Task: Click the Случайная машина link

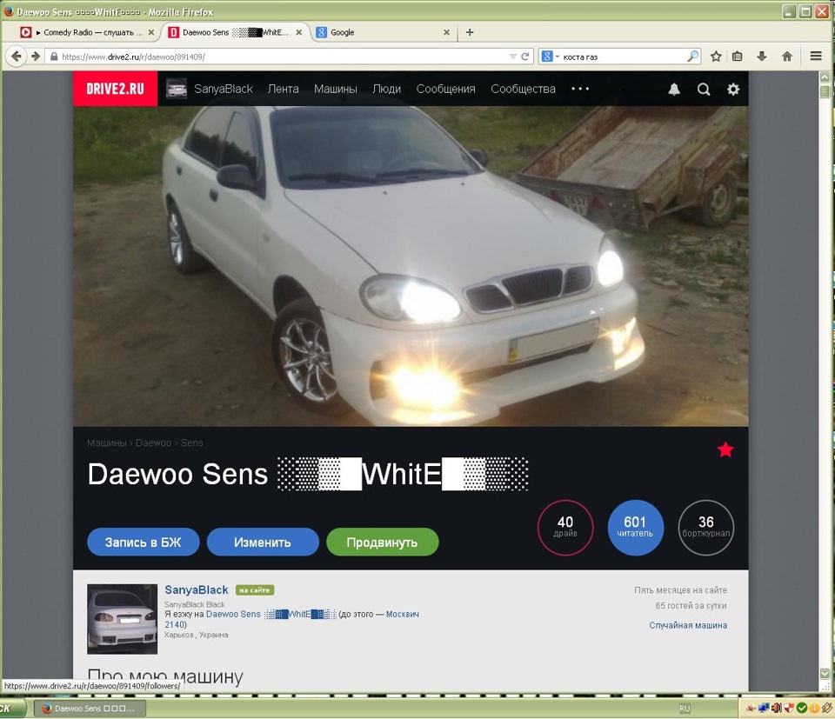Action: (x=688, y=625)
